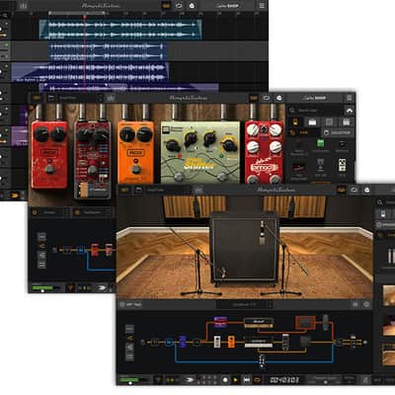
Task: Toggle the footswitch on the red MXR pedal
Action: point(49,169)
